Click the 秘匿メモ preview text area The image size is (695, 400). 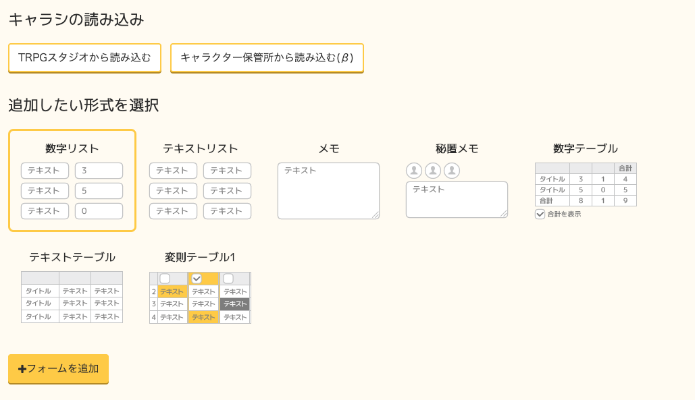pos(457,199)
